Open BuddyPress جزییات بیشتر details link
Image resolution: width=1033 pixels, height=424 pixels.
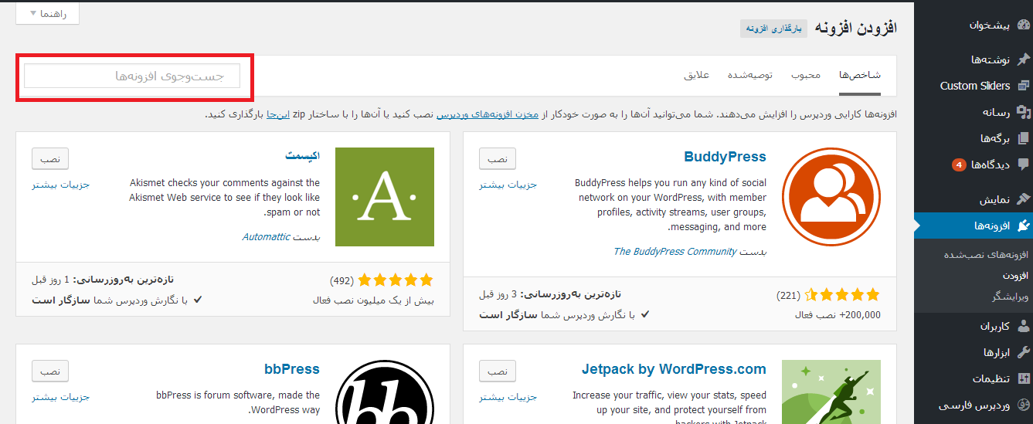(x=508, y=185)
